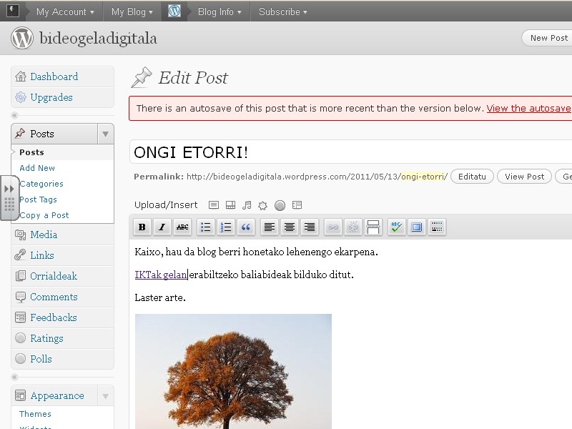Open Upgrades in sidebar
Viewport: 572px width, 429px height.
pos(62,97)
